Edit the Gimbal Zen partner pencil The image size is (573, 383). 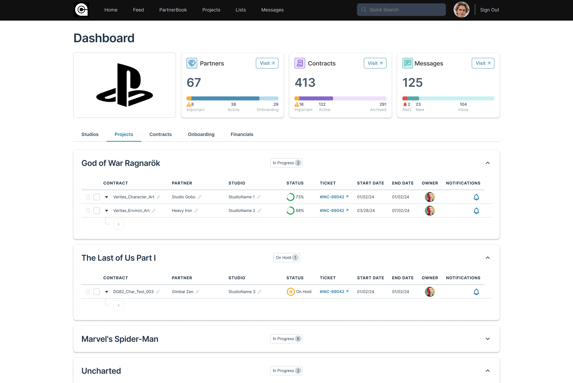tap(198, 292)
